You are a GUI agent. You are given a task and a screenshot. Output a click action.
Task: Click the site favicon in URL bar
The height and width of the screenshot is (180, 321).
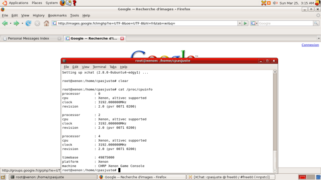click(x=55, y=23)
